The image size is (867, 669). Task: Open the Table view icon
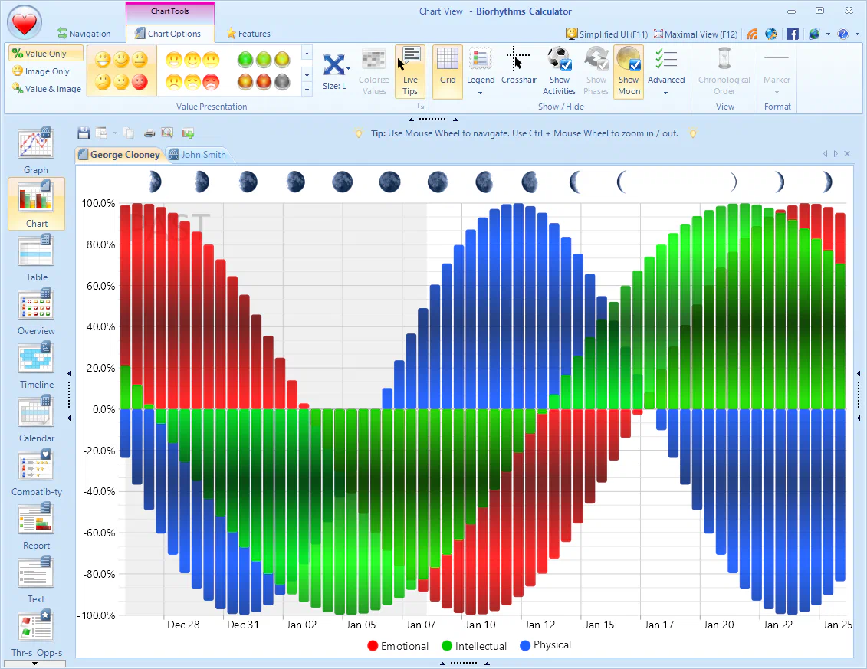coord(36,257)
